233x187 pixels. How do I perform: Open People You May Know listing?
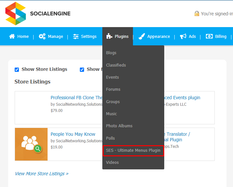73,134
